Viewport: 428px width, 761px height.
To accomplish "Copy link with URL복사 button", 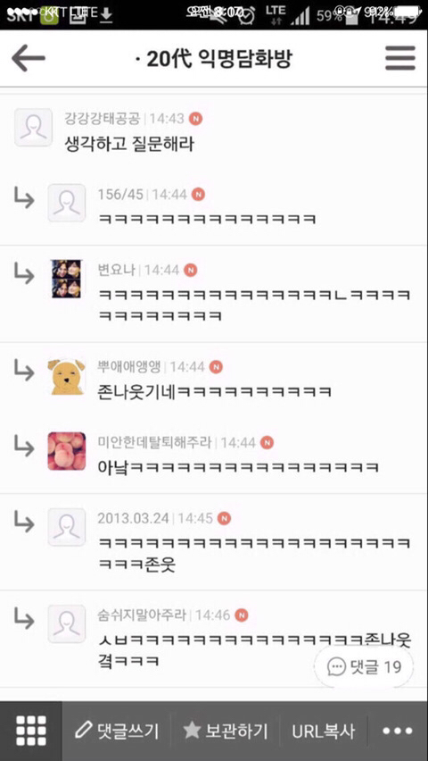I will (x=323, y=731).
